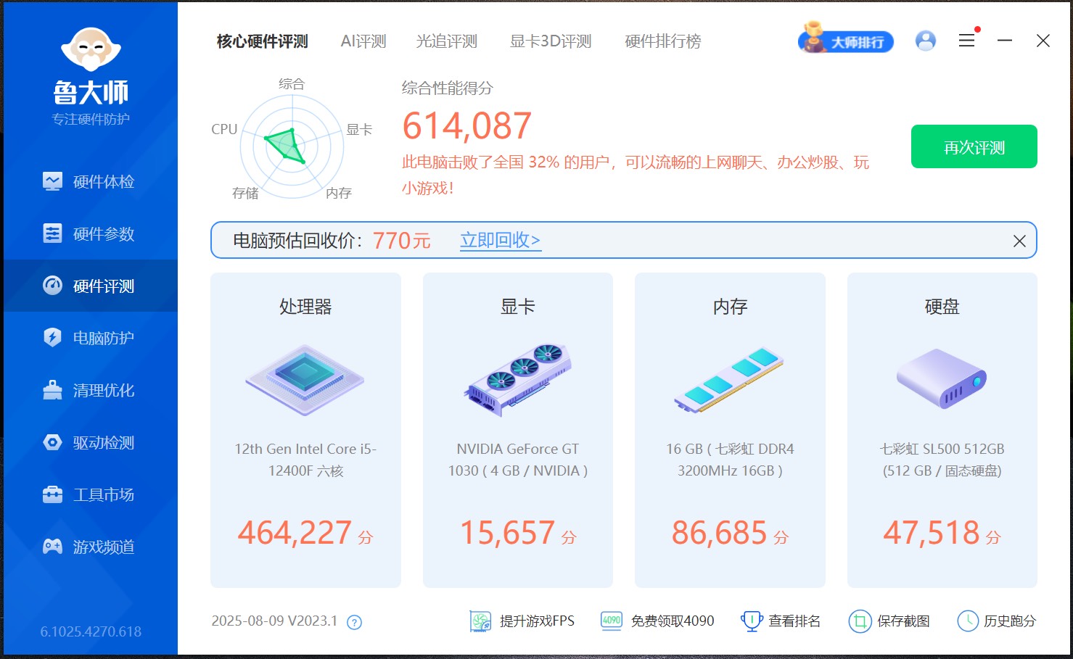The height and width of the screenshot is (659, 1073).
Task: Open 硬件参数 in the sidebar
Action: (91, 233)
